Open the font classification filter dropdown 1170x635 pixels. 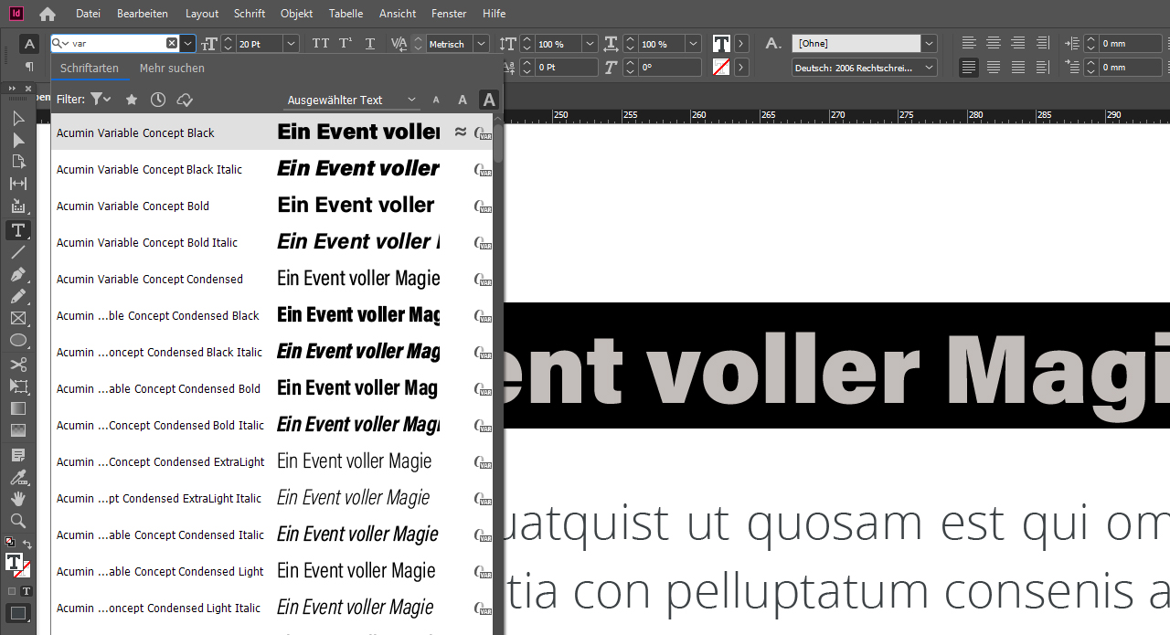pos(101,100)
